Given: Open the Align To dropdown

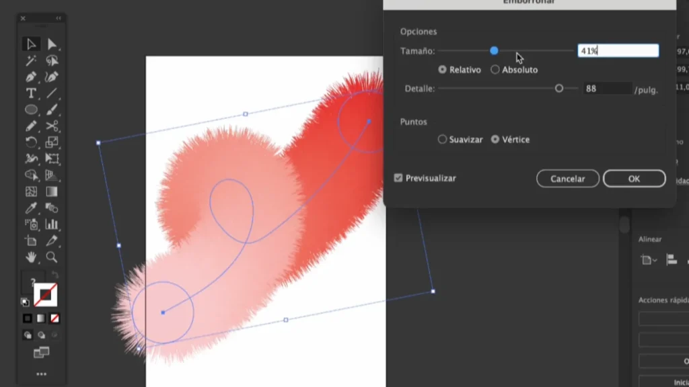Looking at the screenshot, I should [648, 260].
